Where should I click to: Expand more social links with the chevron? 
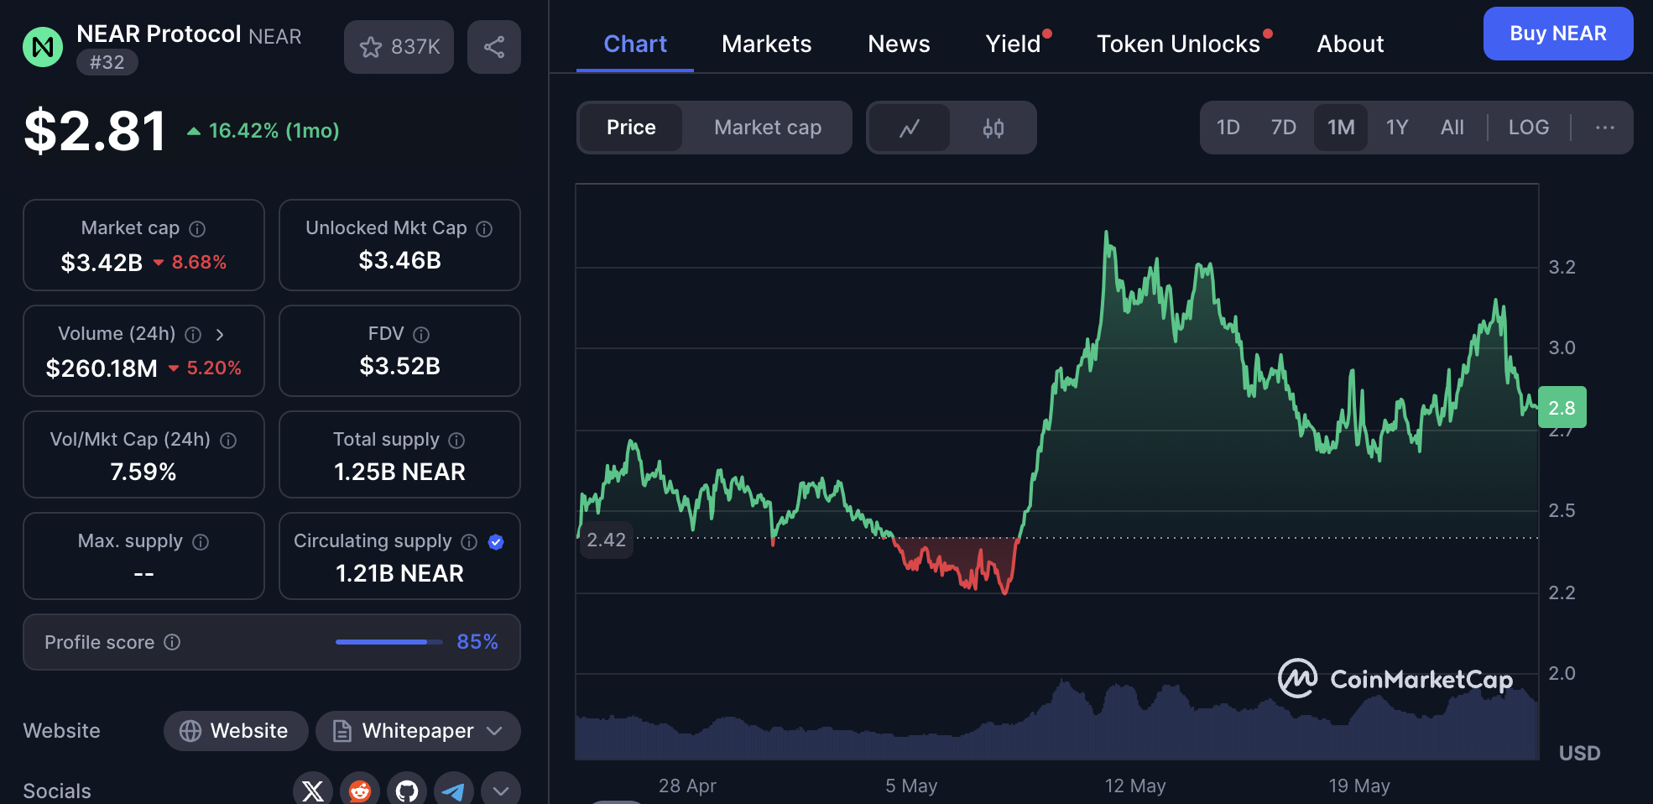[500, 790]
